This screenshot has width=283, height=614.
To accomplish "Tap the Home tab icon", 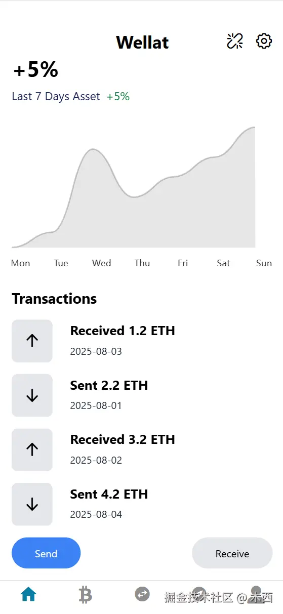I will tap(28, 594).
